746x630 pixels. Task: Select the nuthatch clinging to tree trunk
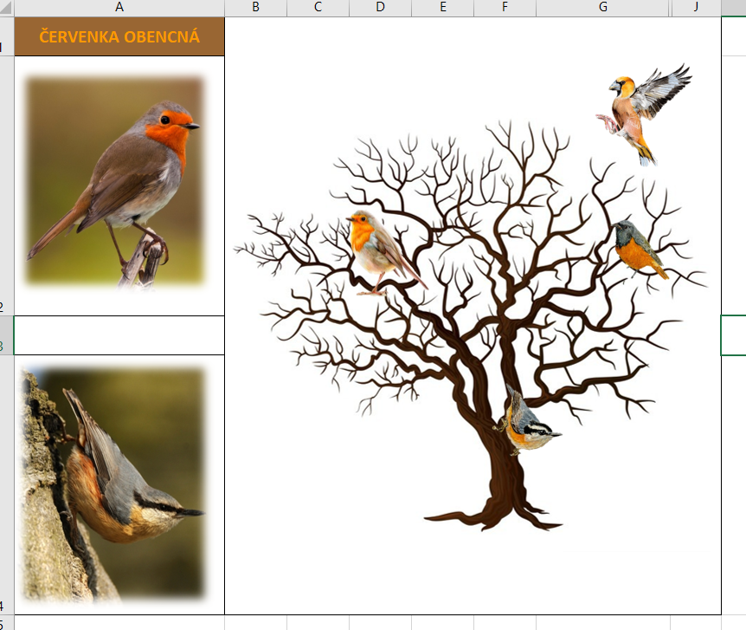(526, 425)
